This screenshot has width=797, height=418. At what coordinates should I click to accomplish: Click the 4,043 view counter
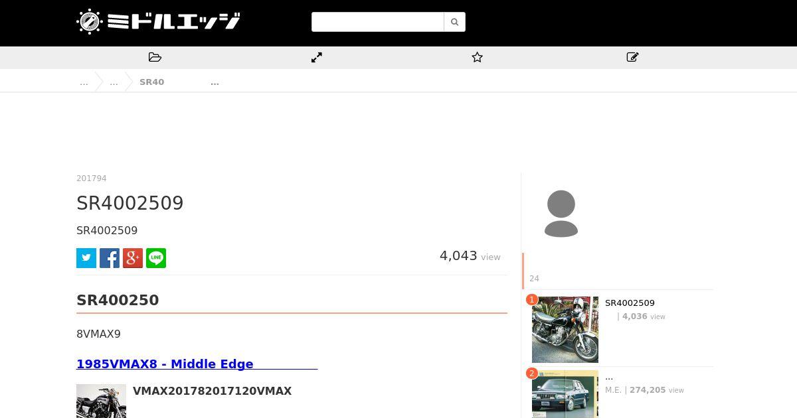tap(470, 256)
